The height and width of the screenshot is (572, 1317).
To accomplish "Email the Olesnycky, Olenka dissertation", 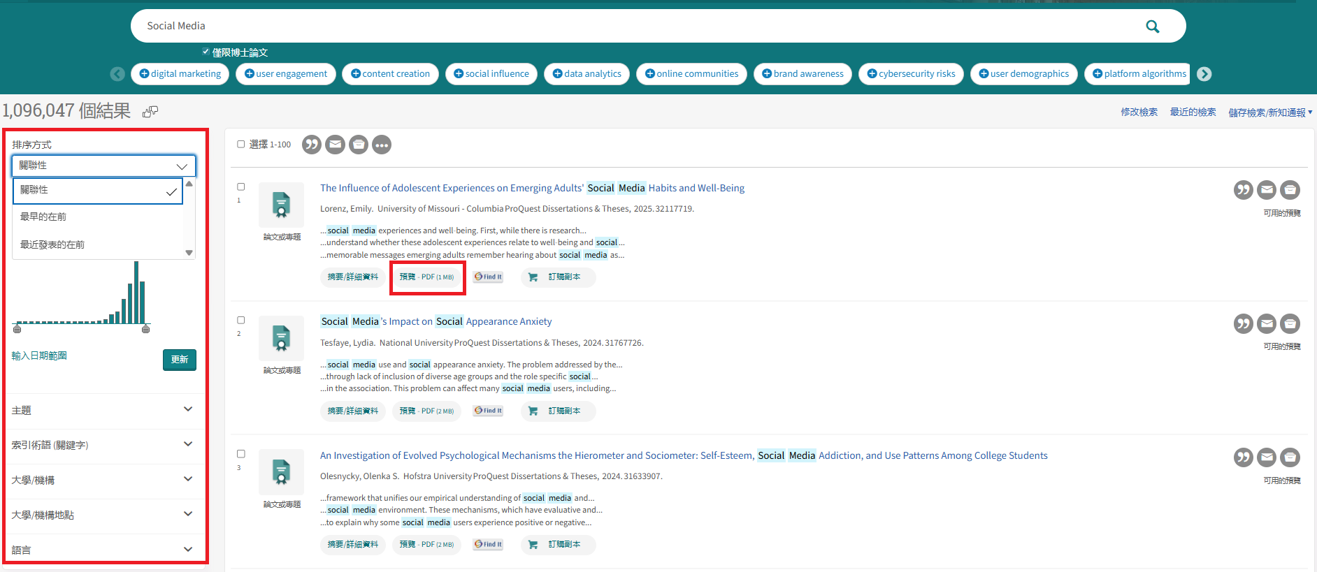I will click(x=1267, y=457).
